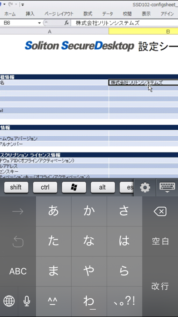Image resolution: width=178 pixels, height=317 pixels.
Task: Hide keyboard with keyboard icon
Action: point(167,188)
